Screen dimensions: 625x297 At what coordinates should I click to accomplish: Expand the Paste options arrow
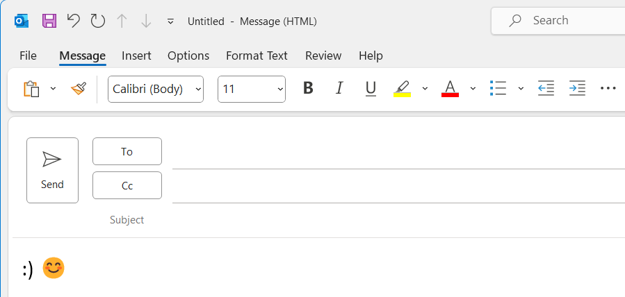pos(53,89)
